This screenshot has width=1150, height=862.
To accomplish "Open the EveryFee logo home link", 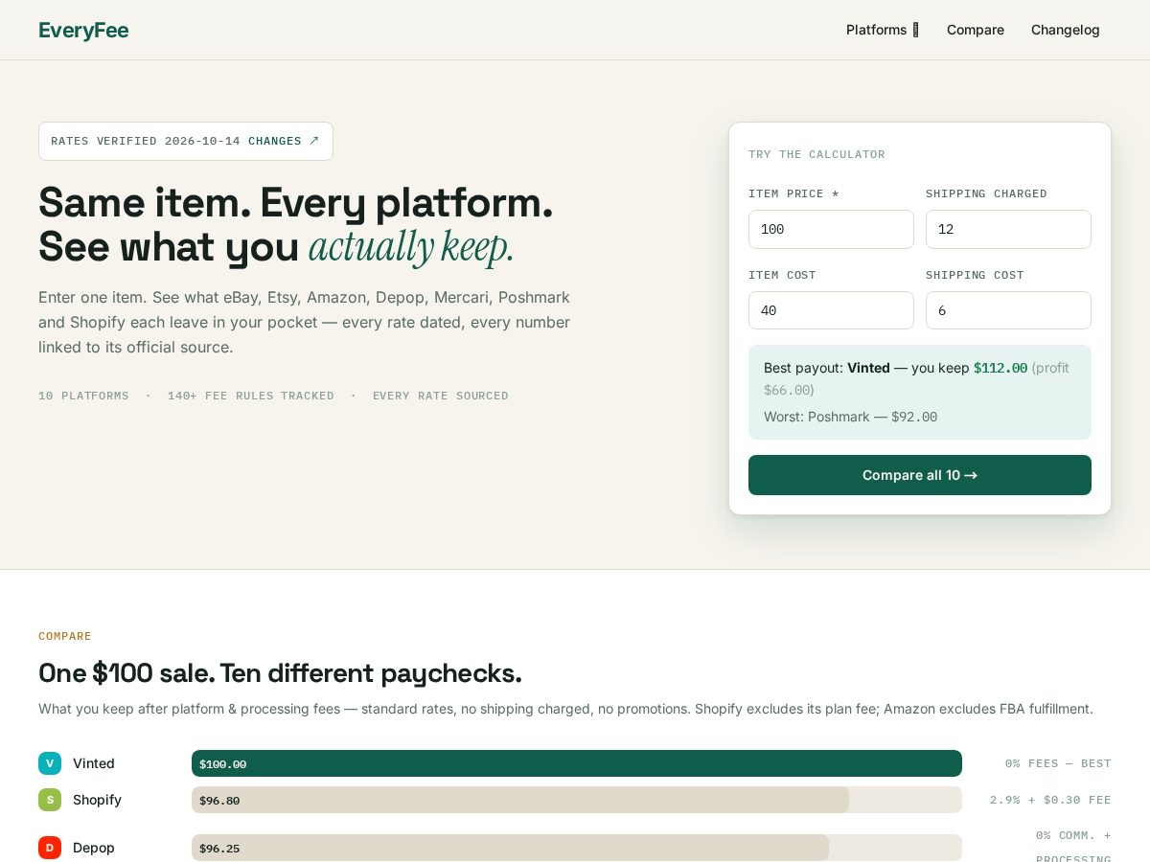I will [83, 30].
